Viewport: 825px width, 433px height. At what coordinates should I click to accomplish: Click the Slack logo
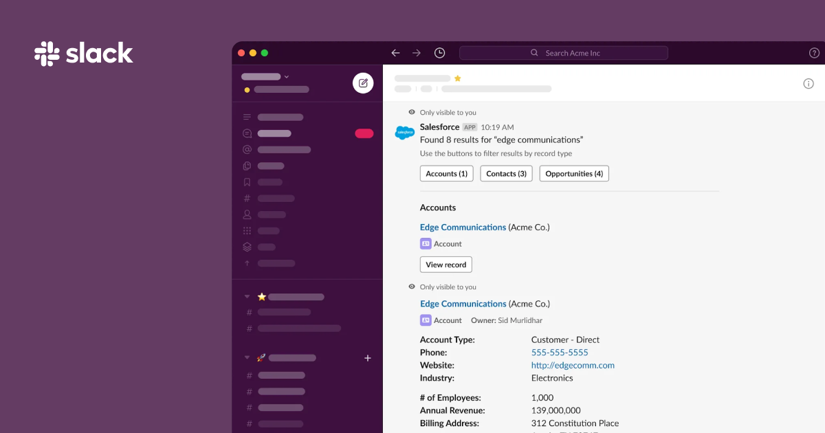84,54
